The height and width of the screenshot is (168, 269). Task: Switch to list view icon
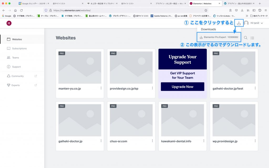pos(252,38)
